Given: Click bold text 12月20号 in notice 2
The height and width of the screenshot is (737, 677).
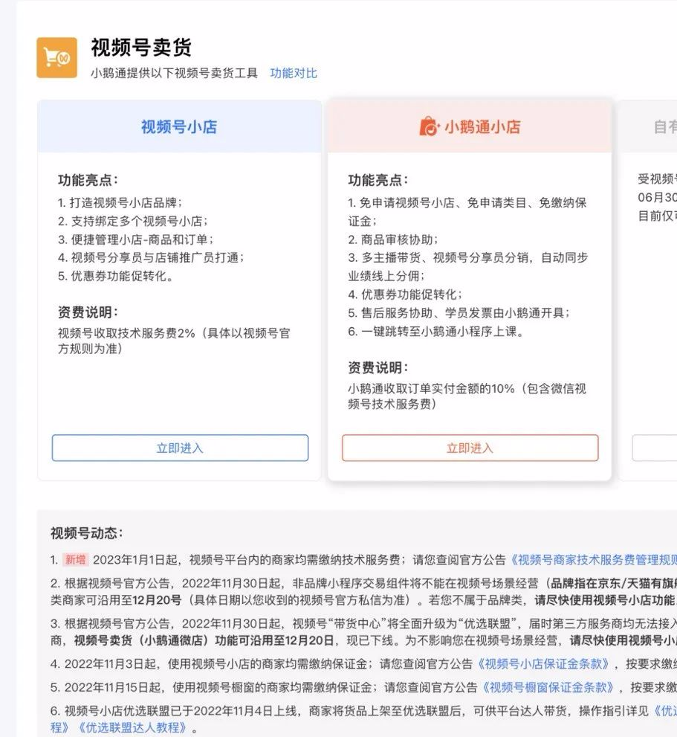Looking at the screenshot, I should tap(157, 600).
